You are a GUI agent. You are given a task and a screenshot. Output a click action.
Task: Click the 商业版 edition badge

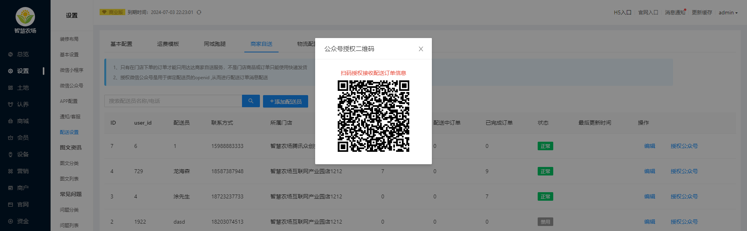[x=112, y=12]
